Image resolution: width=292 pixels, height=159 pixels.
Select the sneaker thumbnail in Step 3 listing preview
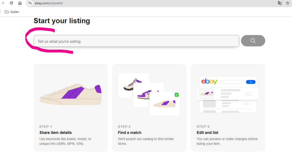point(206,93)
